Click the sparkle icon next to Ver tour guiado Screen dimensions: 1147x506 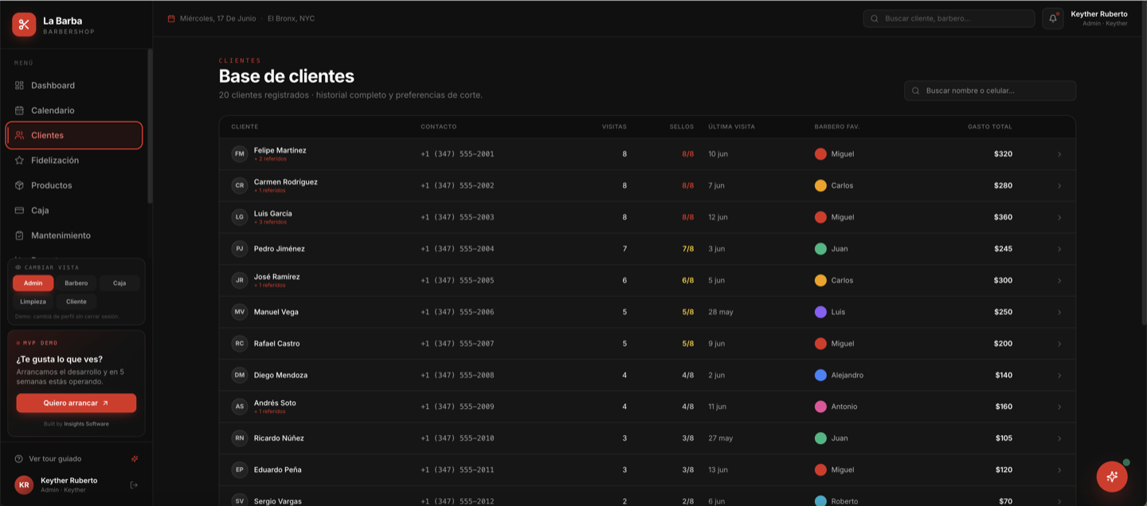(135, 459)
